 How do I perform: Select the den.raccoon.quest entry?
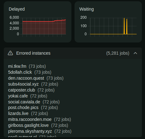pos(26,78)
